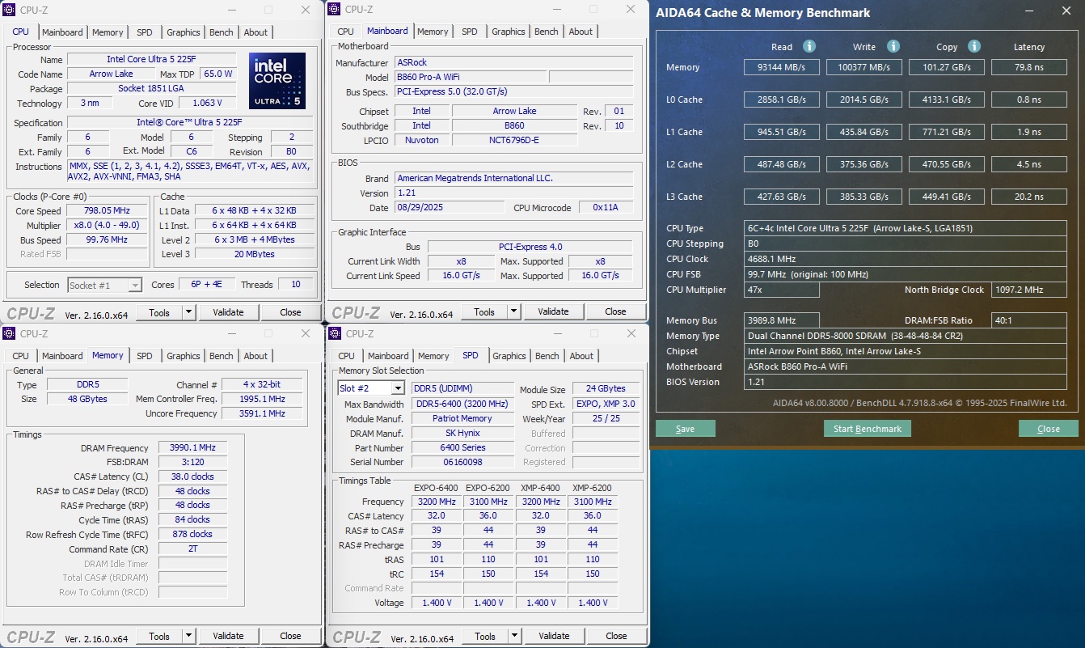Viewport: 1085px width, 648px height.
Task: Click the L3 Cache Read value 427.63 GB/s
Action: (782, 197)
